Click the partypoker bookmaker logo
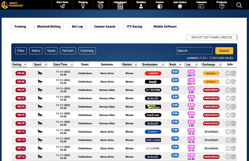 [153, 148]
